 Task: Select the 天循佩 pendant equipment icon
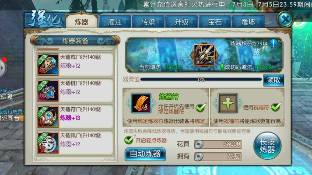[x=48, y=143]
